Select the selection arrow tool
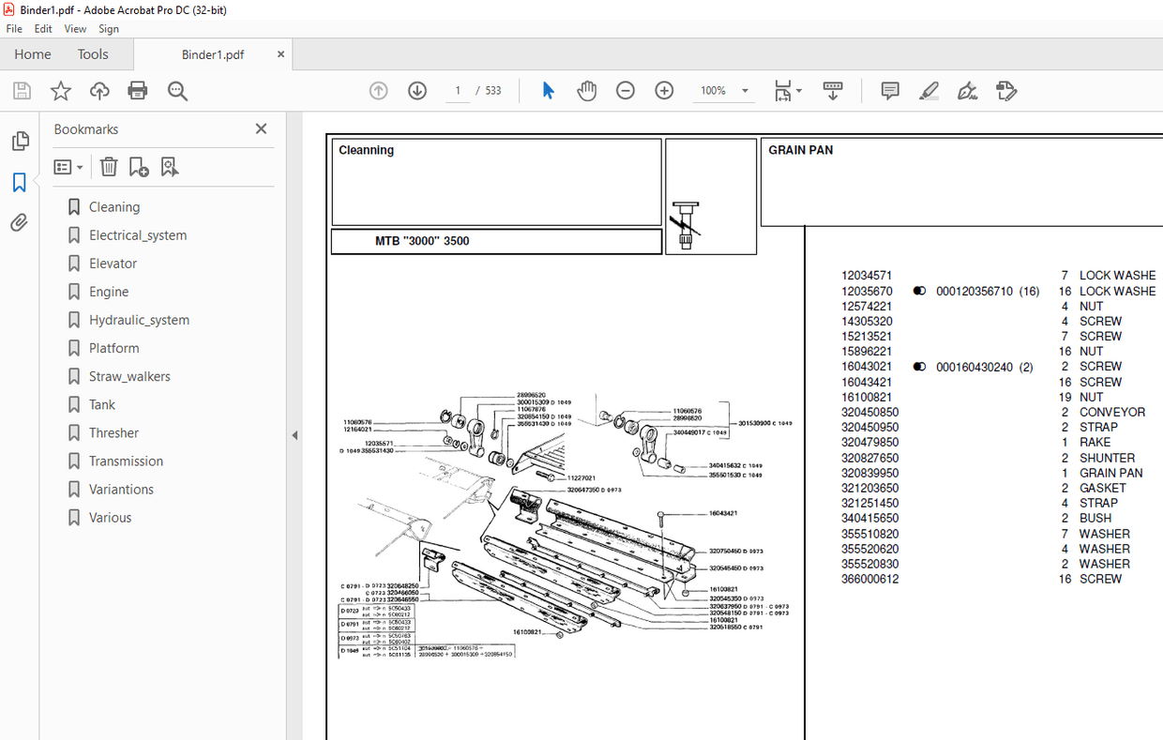 point(548,90)
